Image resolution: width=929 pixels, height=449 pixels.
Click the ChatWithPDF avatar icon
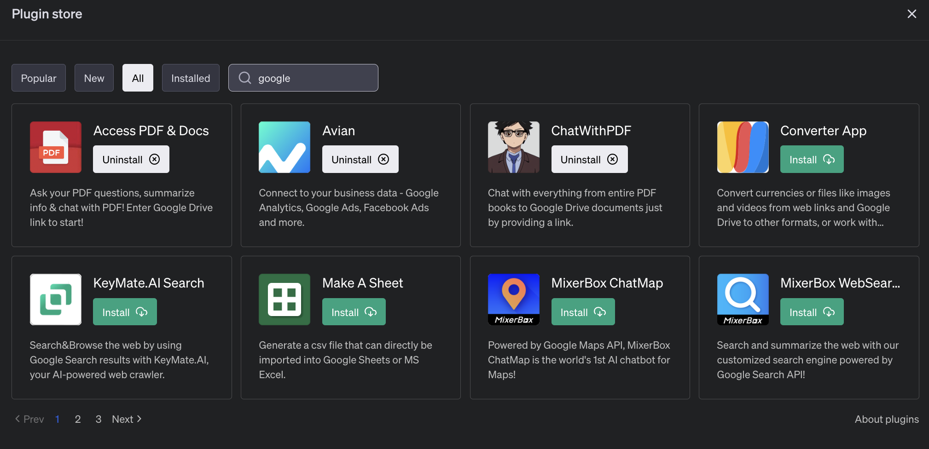tap(513, 147)
